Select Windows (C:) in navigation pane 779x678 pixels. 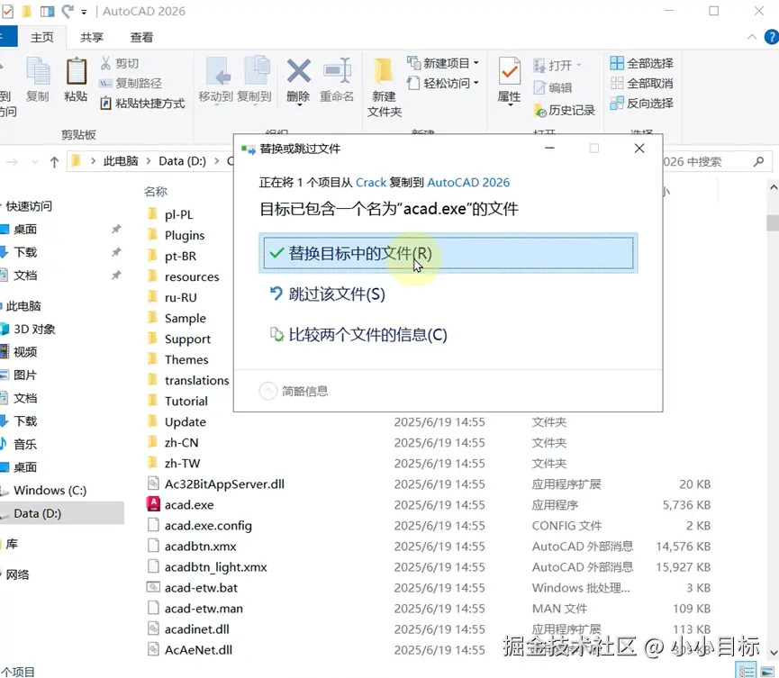tap(50, 490)
